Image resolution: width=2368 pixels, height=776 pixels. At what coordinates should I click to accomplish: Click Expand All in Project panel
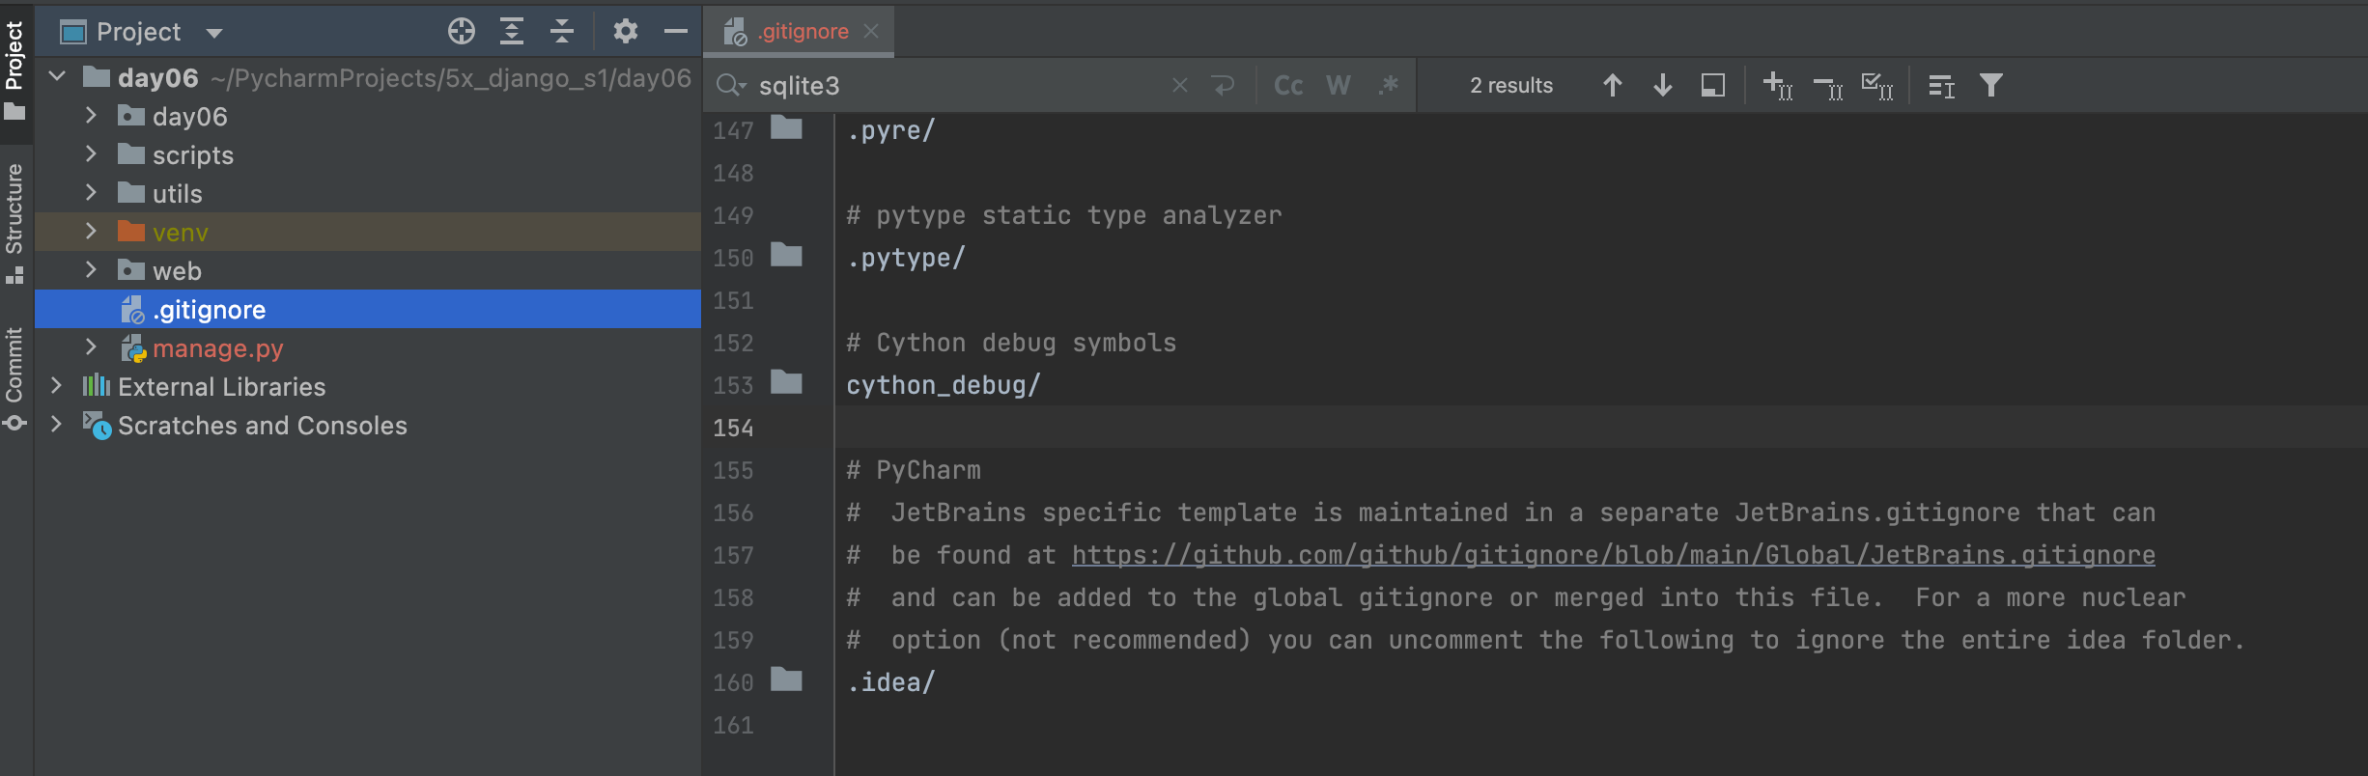click(512, 32)
